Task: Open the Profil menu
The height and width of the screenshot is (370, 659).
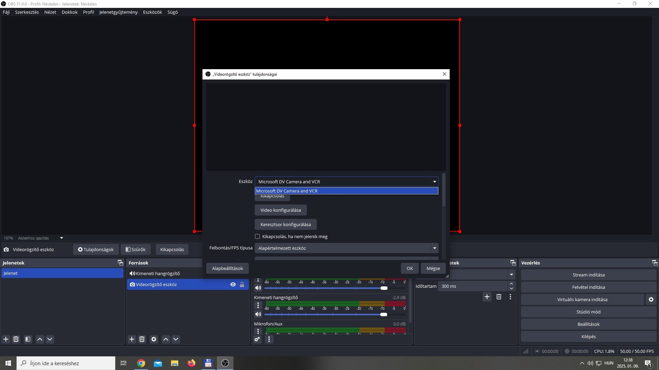Action: [x=89, y=12]
